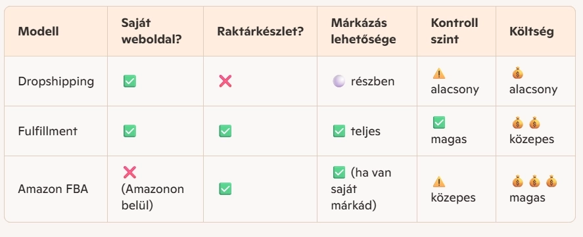
Task: Select the Amazon FBA row label
Action: pos(53,189)
